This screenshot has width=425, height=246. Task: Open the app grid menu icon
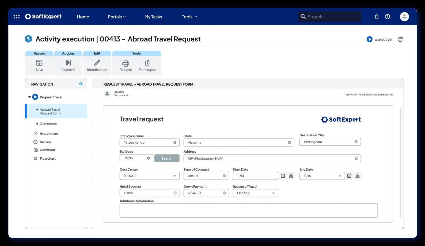17,17
